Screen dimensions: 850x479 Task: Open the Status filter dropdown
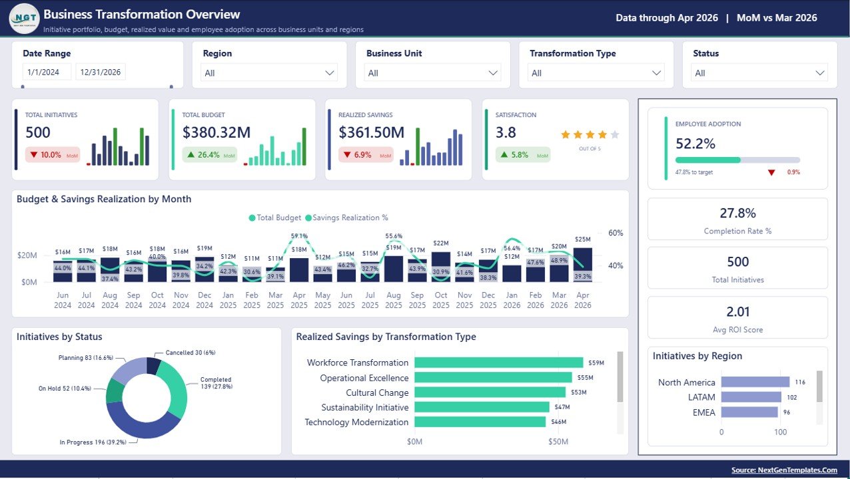pyautogui.click(x=759, y=73)
